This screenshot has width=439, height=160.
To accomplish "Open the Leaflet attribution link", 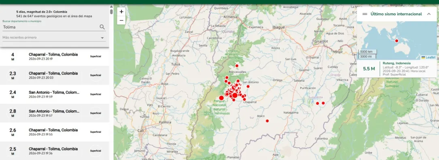I will pyautogui.click(x=430, y=58).
